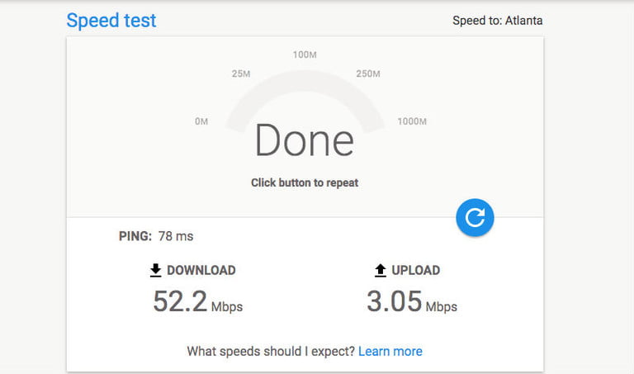Click the 250M gauge marker

click(x=368, y=73)
